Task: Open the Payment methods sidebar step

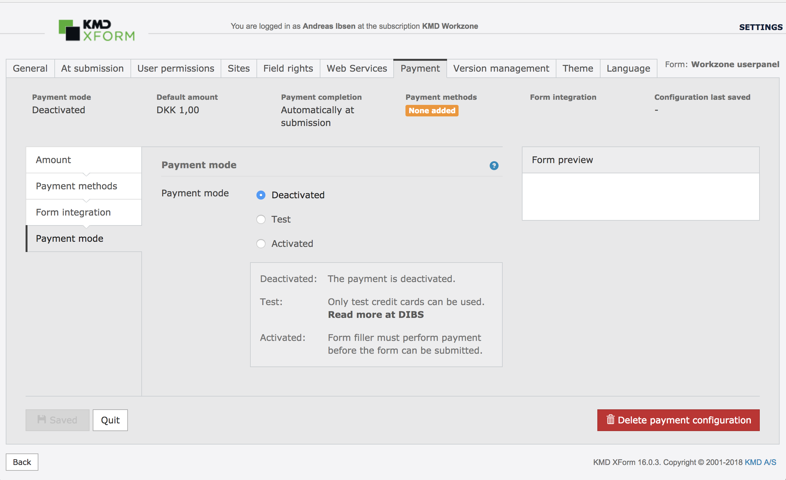Action: [83, 186]
